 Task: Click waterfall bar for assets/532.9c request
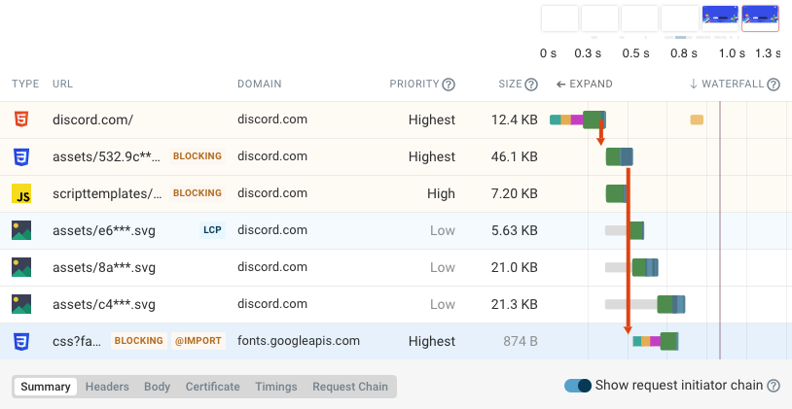pyautogui.click(x=619, y=156)
